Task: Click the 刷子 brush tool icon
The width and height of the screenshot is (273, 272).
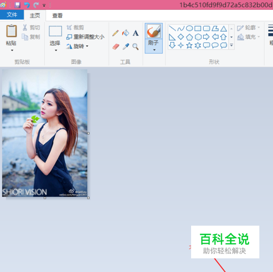Action: coord(153,31)
